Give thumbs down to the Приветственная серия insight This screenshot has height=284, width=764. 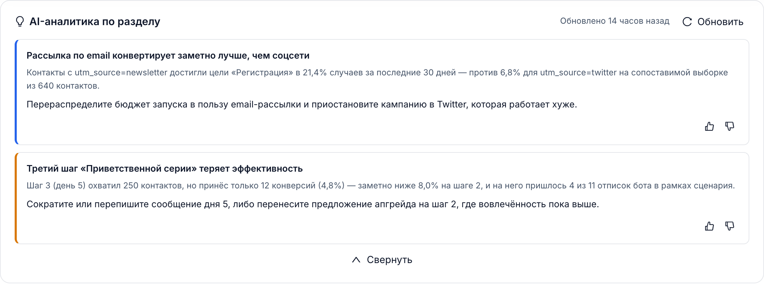click(x=729, y=226)
